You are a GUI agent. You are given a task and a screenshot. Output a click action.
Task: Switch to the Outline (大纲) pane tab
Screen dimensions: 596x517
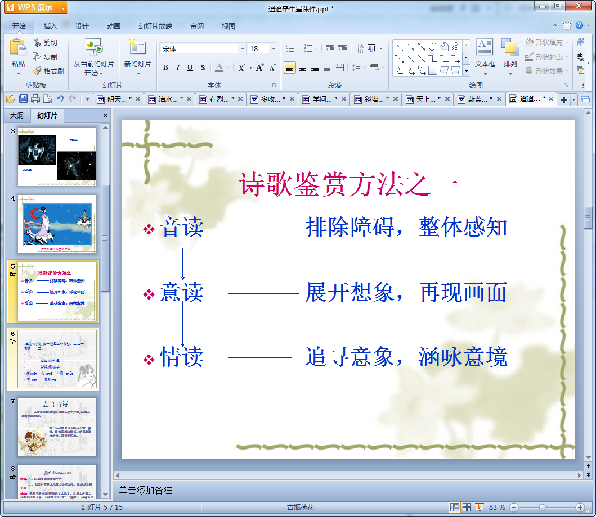click(17, 115)
